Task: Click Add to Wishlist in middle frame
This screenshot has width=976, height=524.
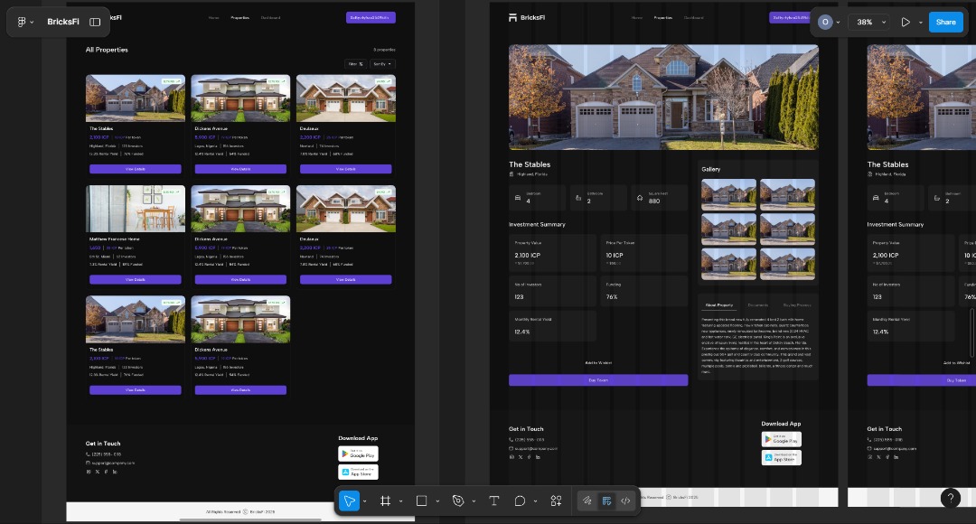Action: (x=598, y=363)
